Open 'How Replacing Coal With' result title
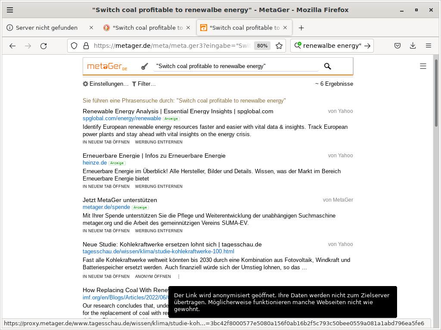Screen dimensions: 441x330 coord(125,290)
